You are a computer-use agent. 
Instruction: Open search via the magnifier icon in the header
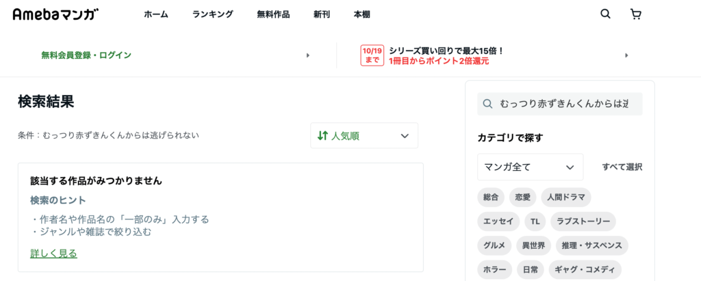[605, 14]
